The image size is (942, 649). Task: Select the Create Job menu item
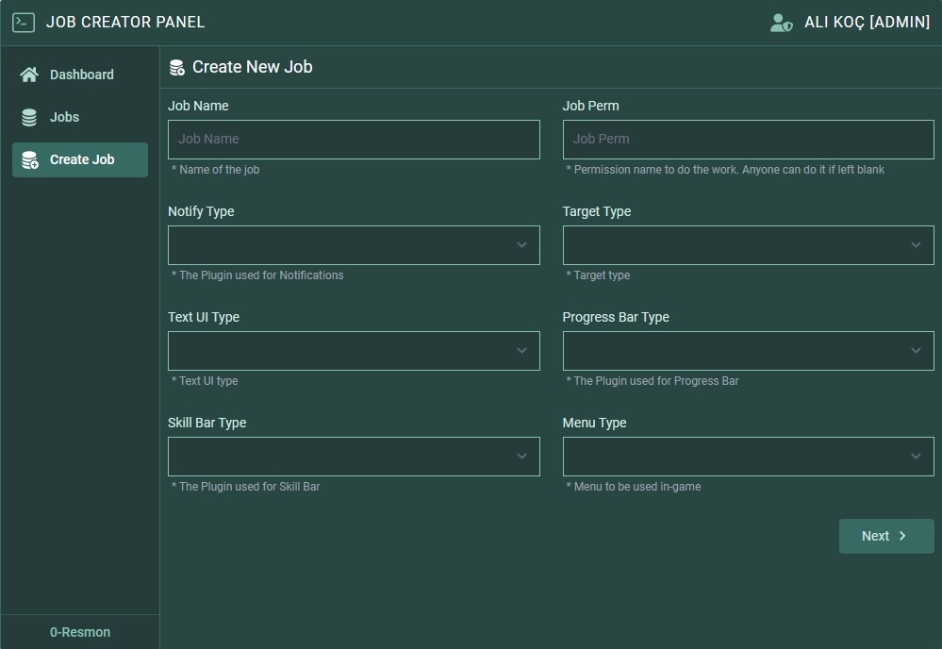point(80,159)
